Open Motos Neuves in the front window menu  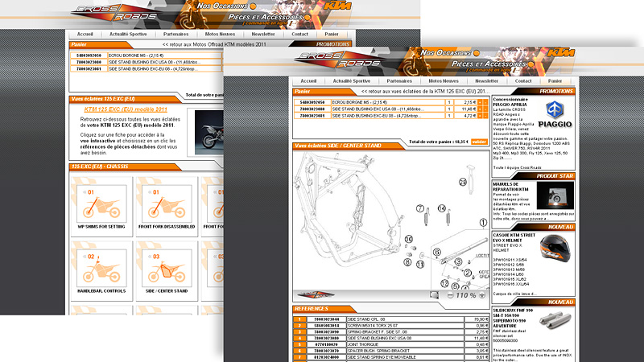[x=444, y=81]
